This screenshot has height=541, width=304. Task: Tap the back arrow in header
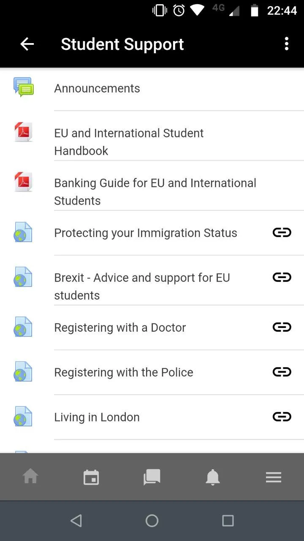point(27,44)
